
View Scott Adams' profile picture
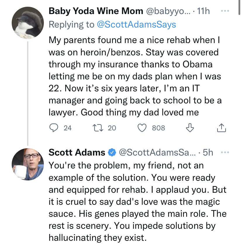pos(28,164)
